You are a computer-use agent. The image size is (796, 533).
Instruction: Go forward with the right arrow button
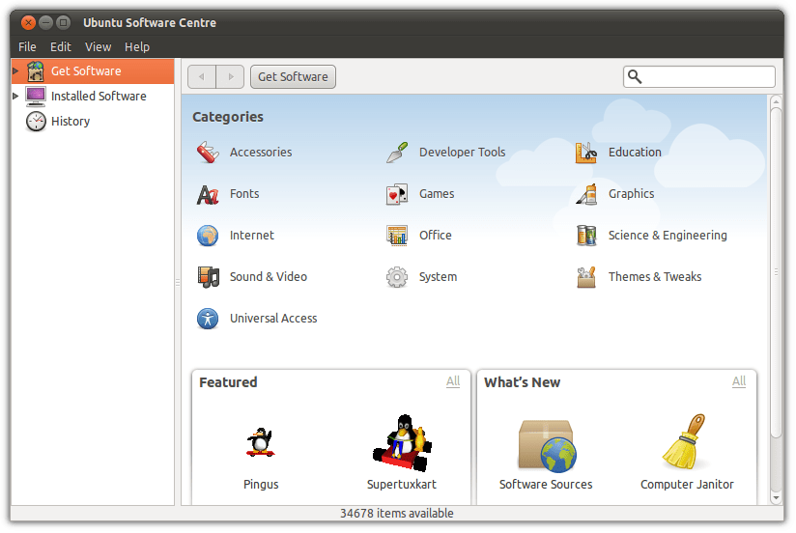coord(231,76)
